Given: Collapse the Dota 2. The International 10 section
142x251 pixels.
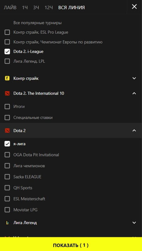Looking at the screenshot, I should tap(134, 93).
